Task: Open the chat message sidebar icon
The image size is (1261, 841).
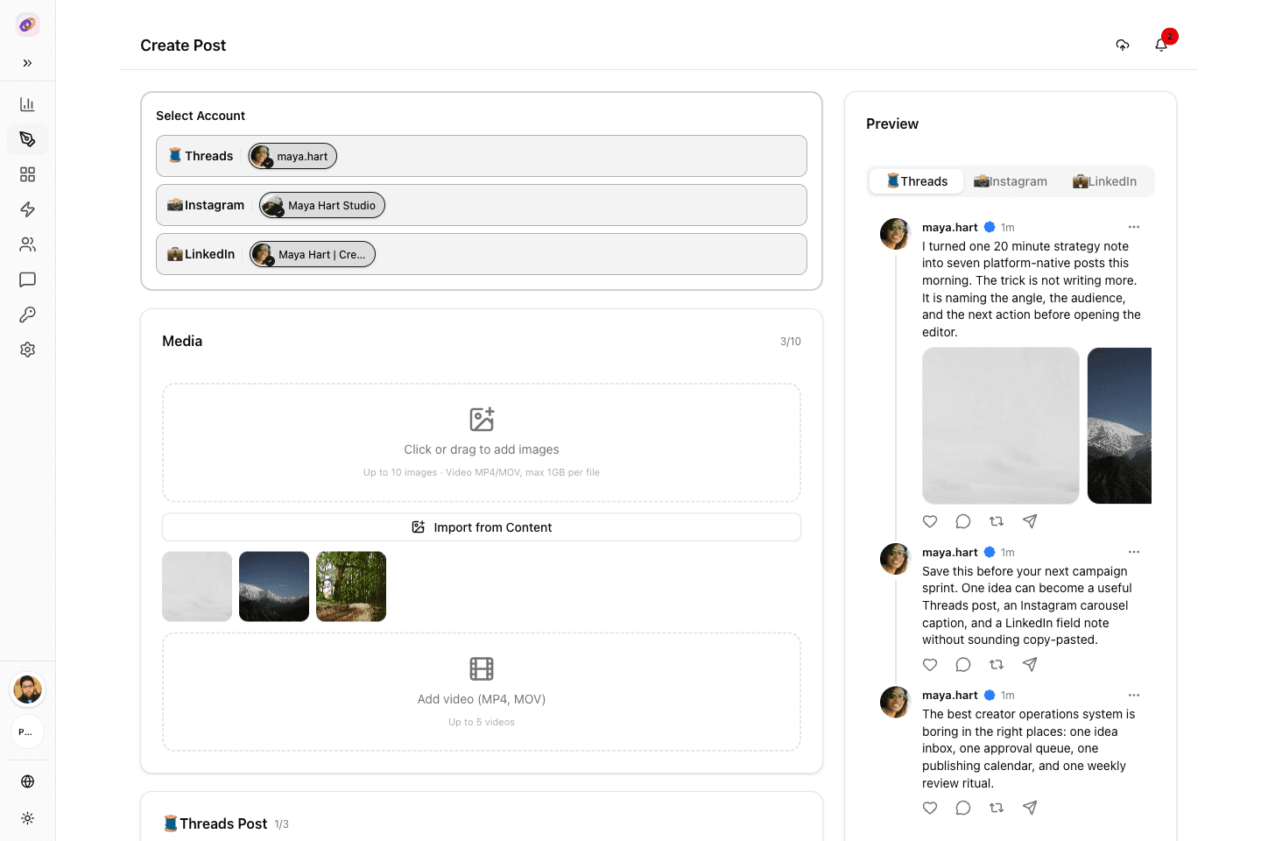Action: 27,279
